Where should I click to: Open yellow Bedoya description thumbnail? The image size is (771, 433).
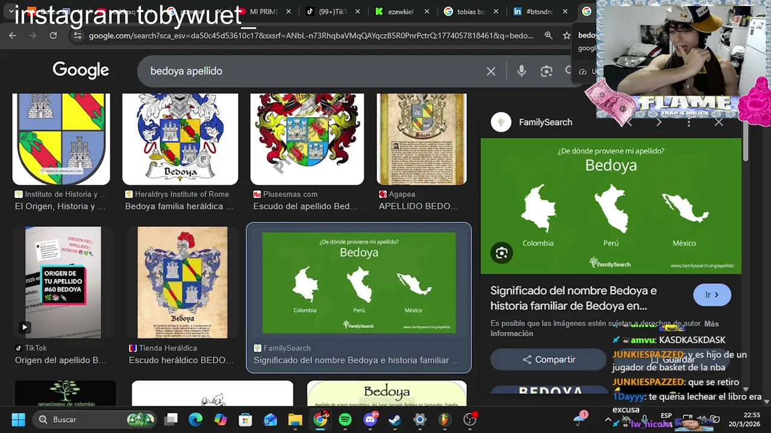387,393
